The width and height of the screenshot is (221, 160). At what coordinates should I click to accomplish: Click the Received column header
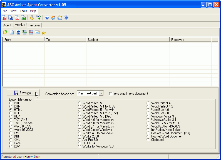click(x=190, y=40)
